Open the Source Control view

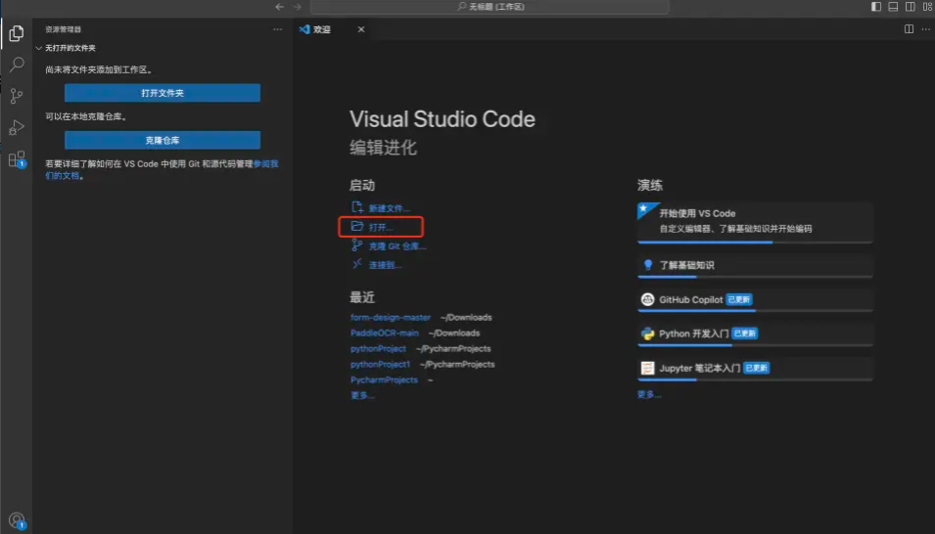(x=17, y=96)
